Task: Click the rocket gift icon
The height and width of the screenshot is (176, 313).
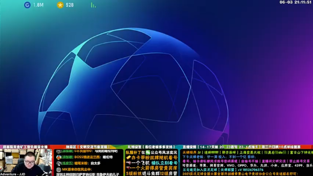Action: pos(128,168)
